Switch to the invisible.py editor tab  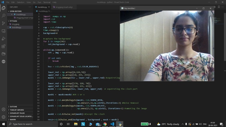(42, 7)
